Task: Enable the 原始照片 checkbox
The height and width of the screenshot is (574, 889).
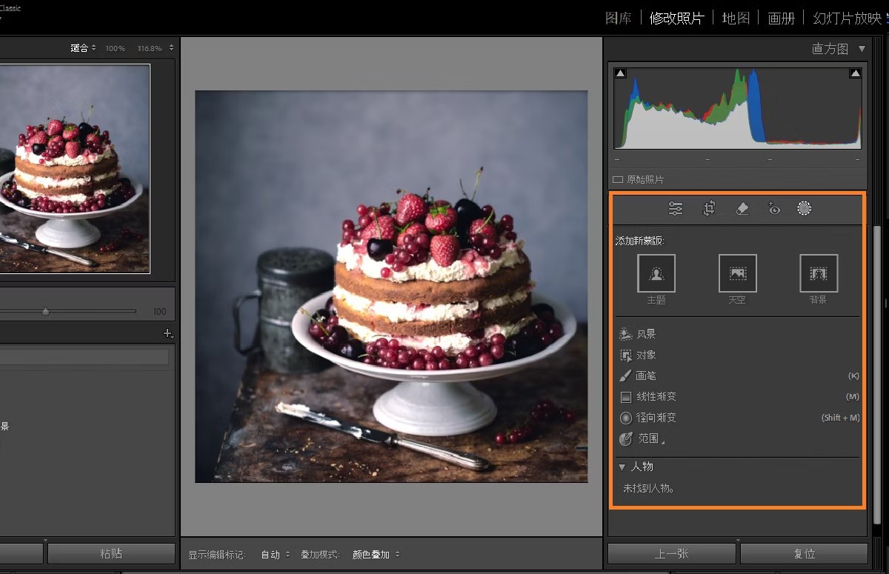Action: click(618, 180)
